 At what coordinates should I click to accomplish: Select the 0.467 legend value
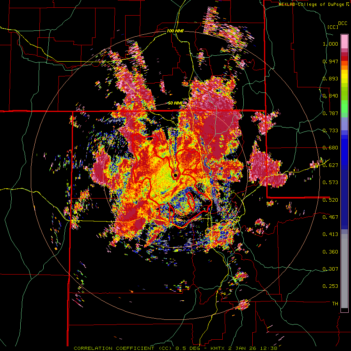[x=330, y=217]
